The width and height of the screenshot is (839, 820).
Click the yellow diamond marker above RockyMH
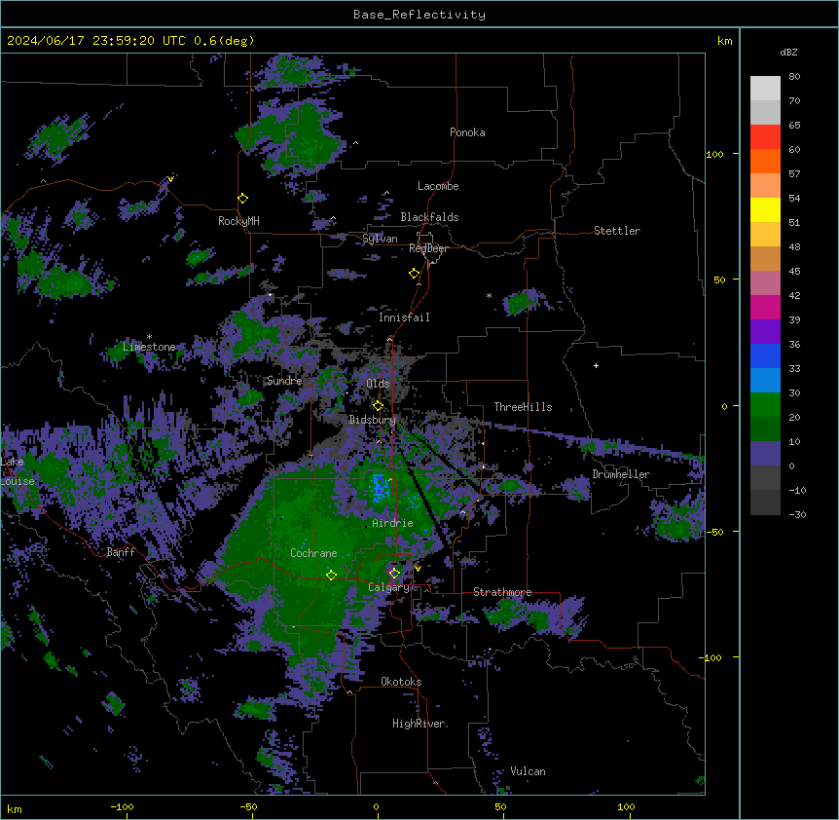coord(242,199)
